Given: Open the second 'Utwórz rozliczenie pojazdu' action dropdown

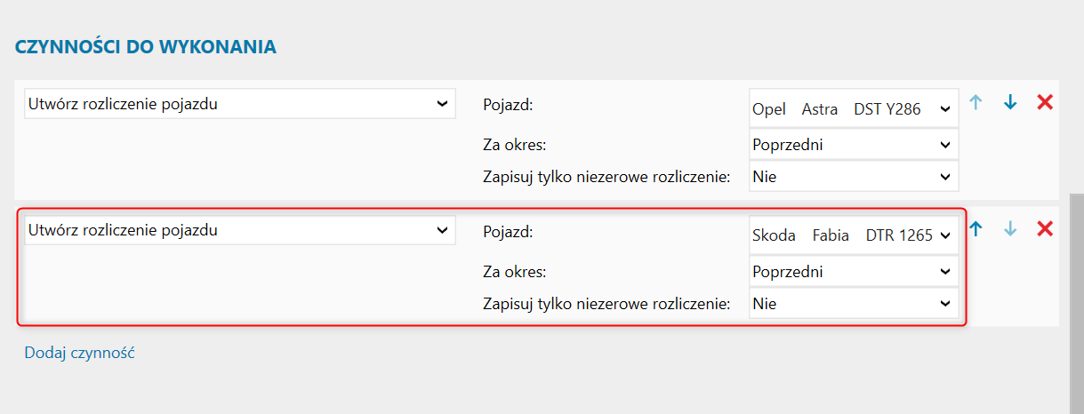Looking at the screenshot, I should [x=239, y=231].
